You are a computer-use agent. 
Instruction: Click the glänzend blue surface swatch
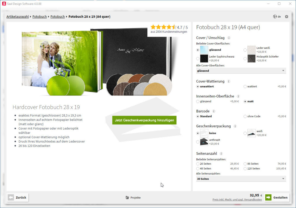[204, 50]
